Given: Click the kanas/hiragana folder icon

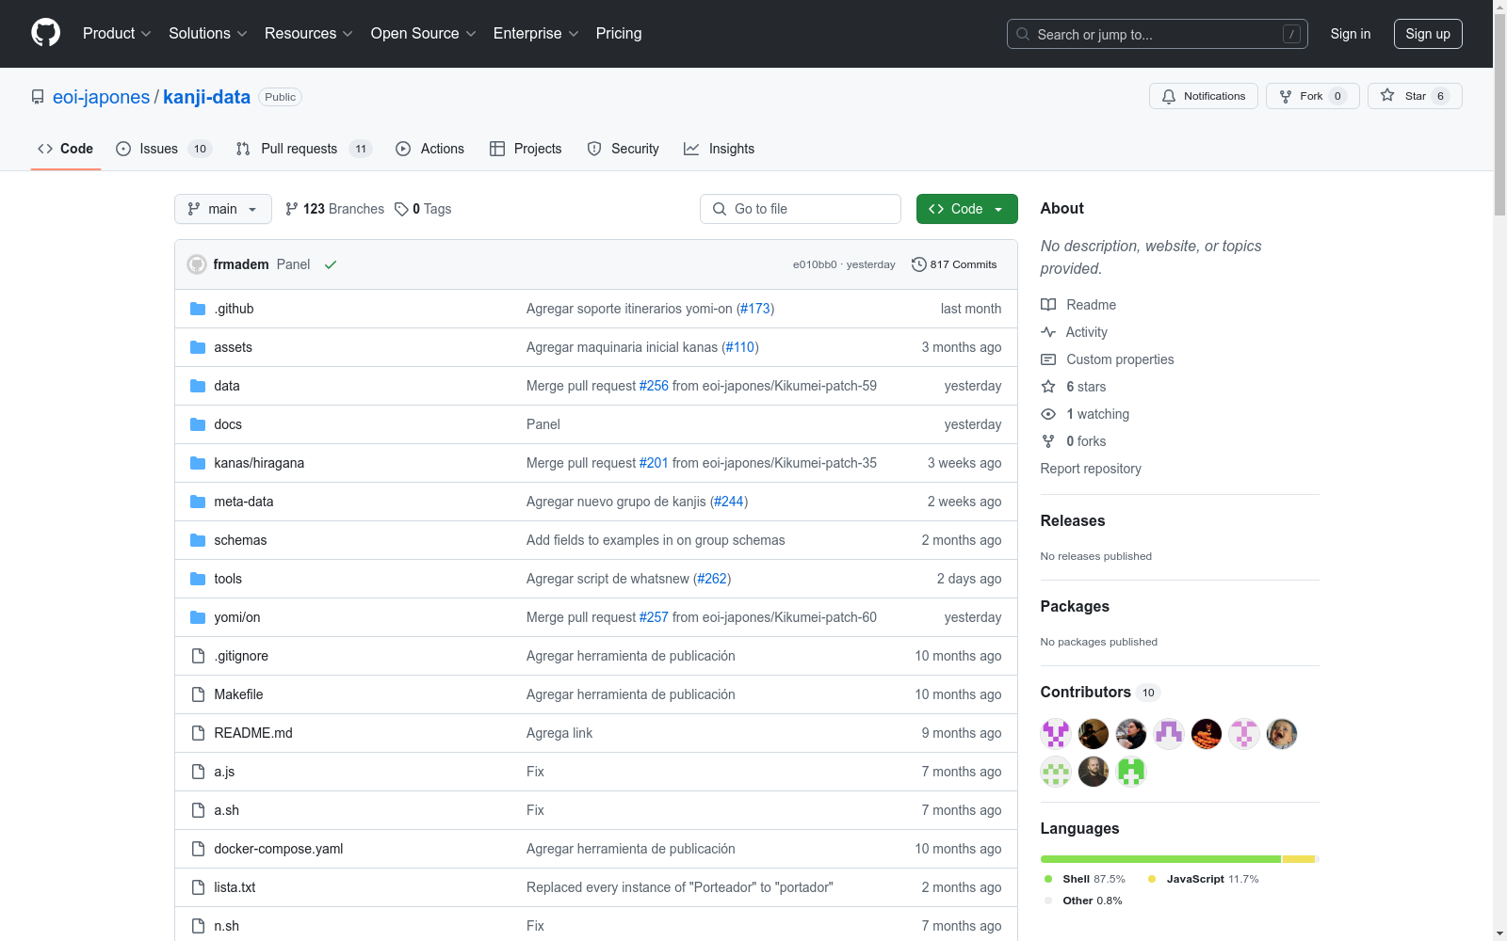Looking at the screenshot, I should [198, 463].
